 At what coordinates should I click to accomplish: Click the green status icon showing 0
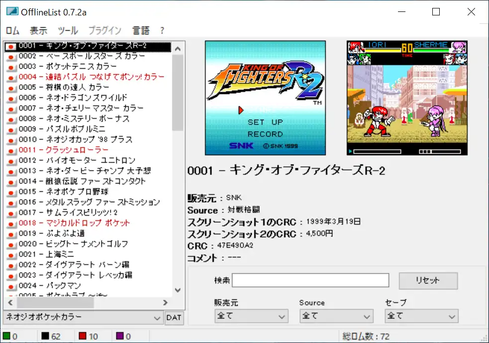pyautogui.click(x=7, y=336)
